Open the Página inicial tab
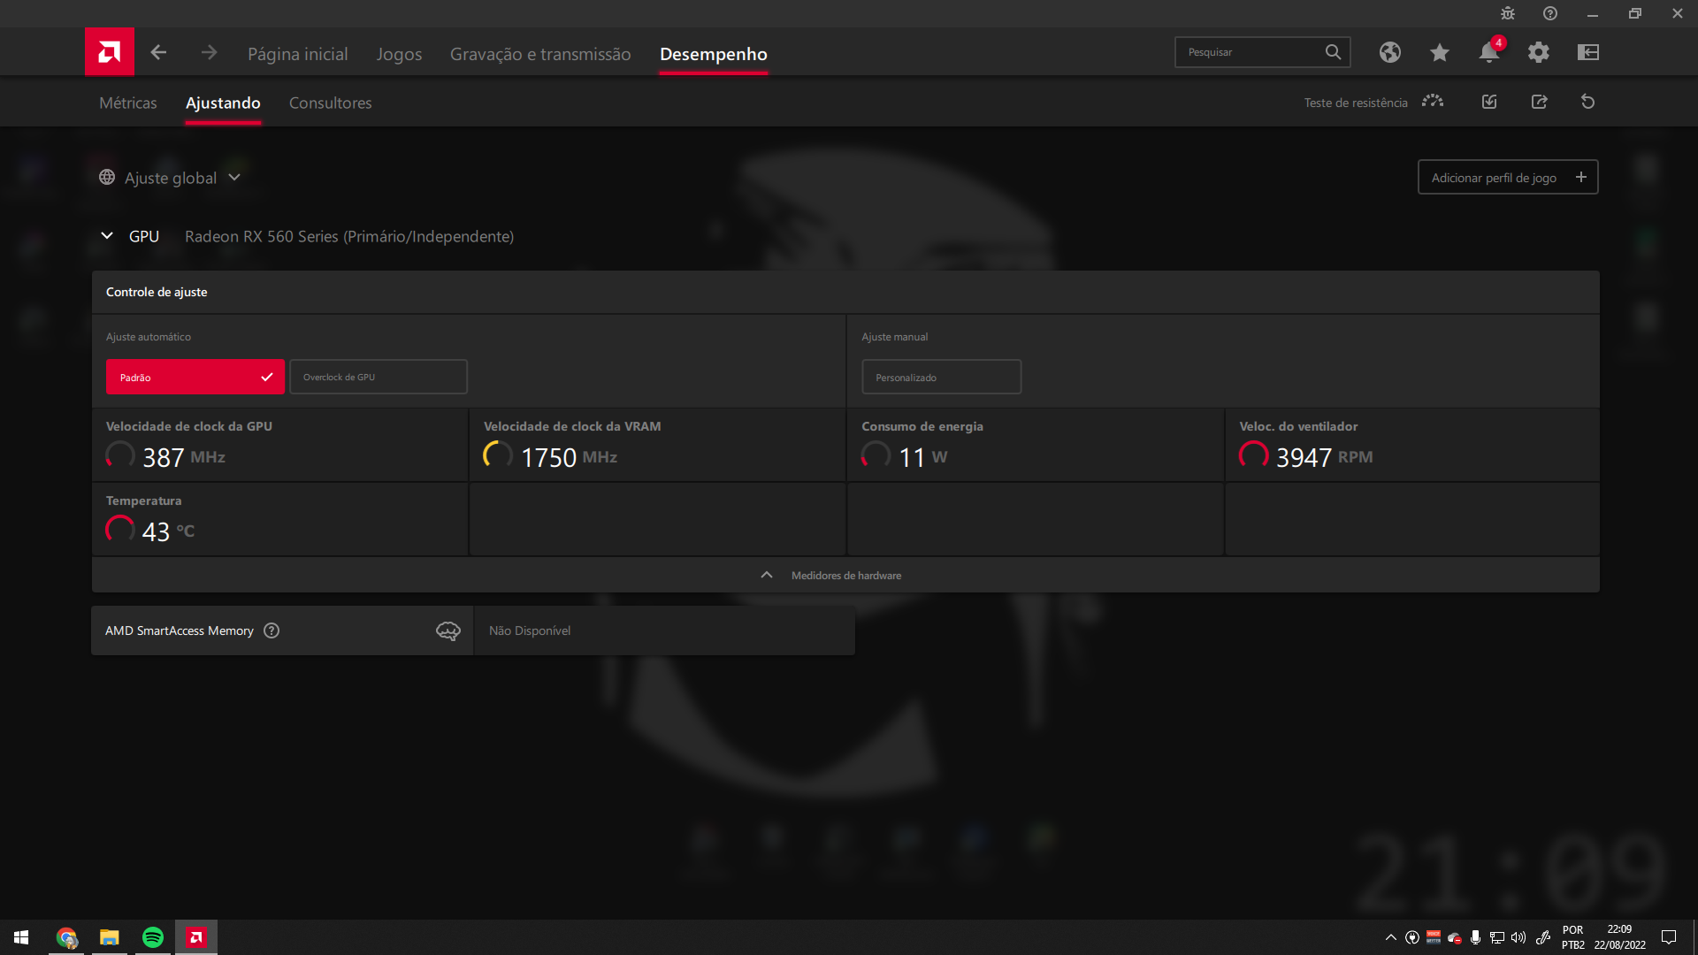Viewport: 1698px width, 955px height. click(x=298, y=54)
